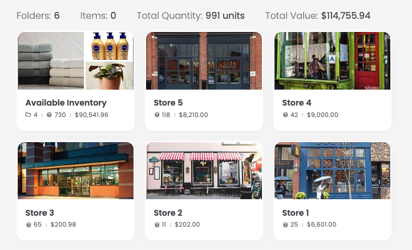The height and width of the screenshot is (250, 412).
Task: Open the Store 1 folder title
Action: coord(296,213)
